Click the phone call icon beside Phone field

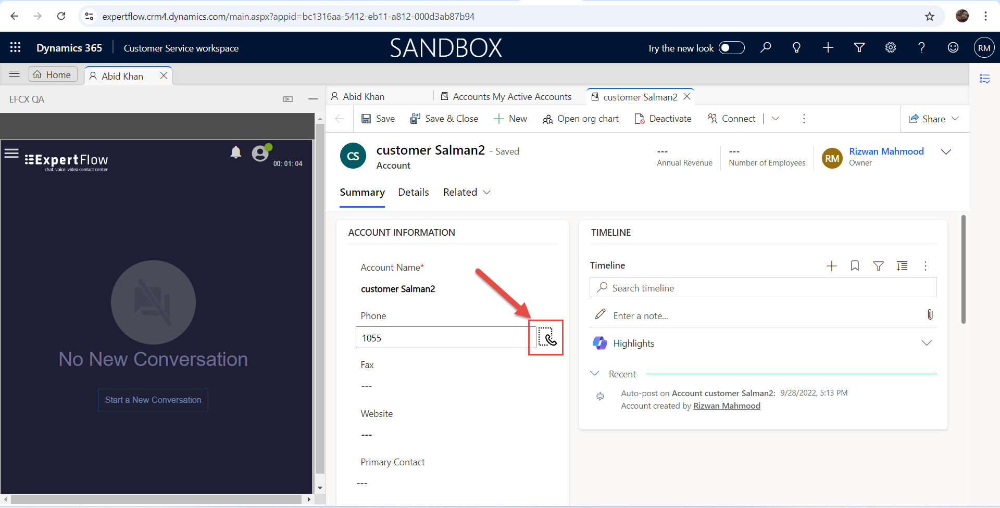pos(547,338)
